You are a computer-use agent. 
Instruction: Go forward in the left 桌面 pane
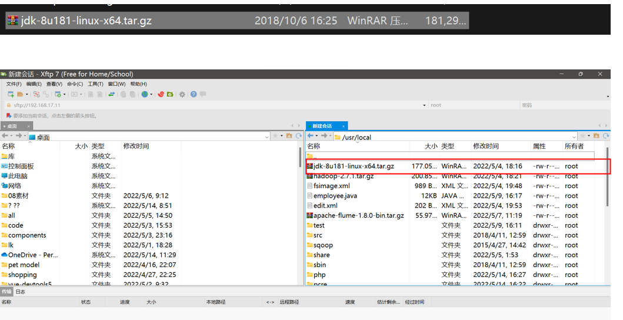coord(19,136)
